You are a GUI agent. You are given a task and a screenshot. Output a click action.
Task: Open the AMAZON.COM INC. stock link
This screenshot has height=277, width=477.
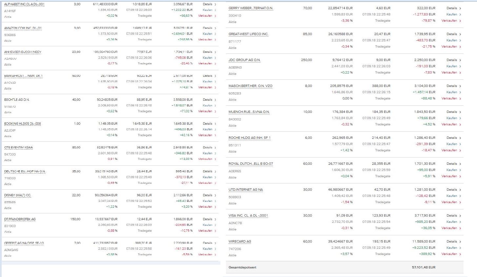[23, 28]
